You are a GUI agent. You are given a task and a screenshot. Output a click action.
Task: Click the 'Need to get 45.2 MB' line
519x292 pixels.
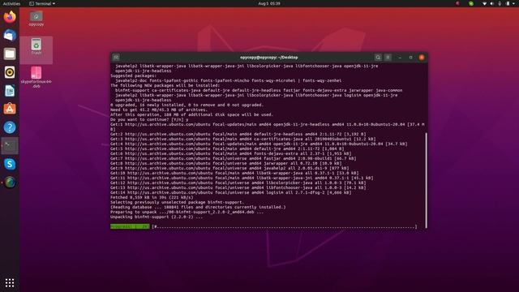click(159, 109)
